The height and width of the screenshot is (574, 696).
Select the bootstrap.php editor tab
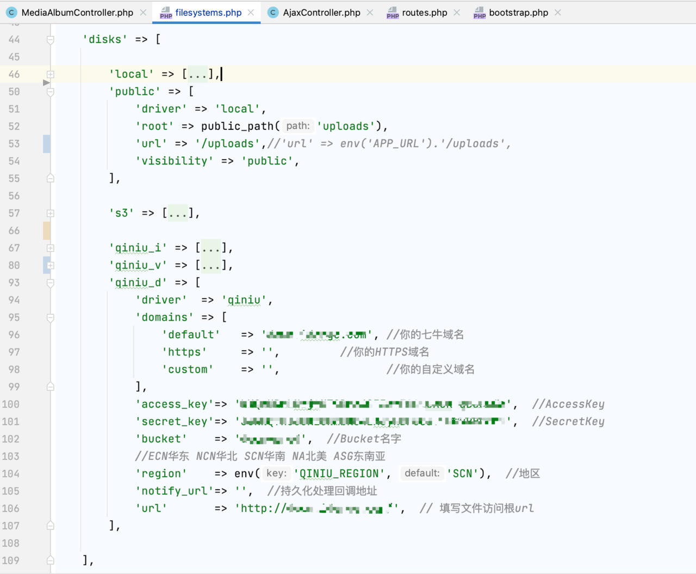518,13
